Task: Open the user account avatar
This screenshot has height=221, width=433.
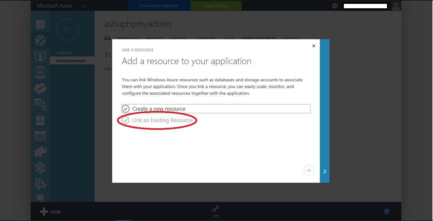Action: 396,6
